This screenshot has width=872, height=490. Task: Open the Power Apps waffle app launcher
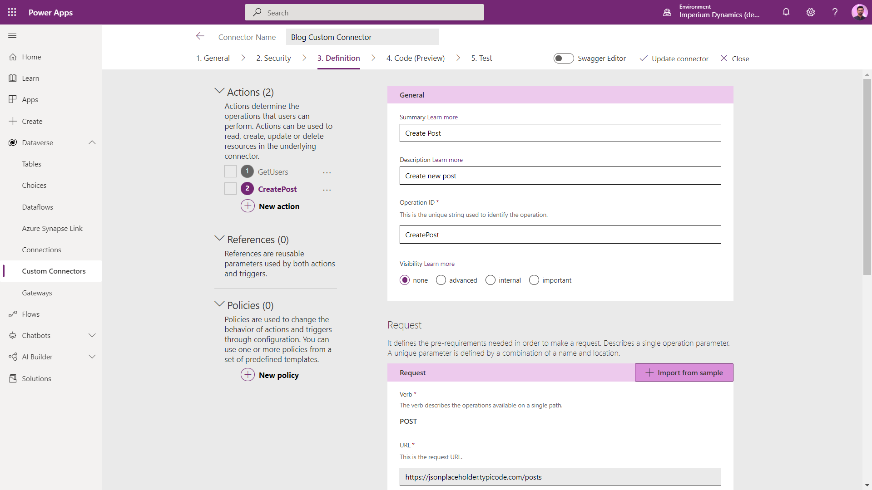[x=12, y=12]
